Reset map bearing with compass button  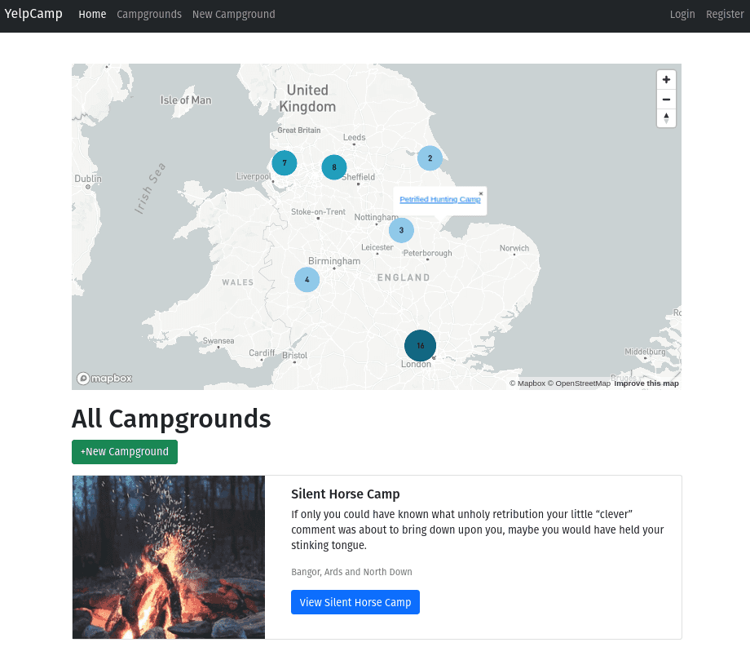666,118
